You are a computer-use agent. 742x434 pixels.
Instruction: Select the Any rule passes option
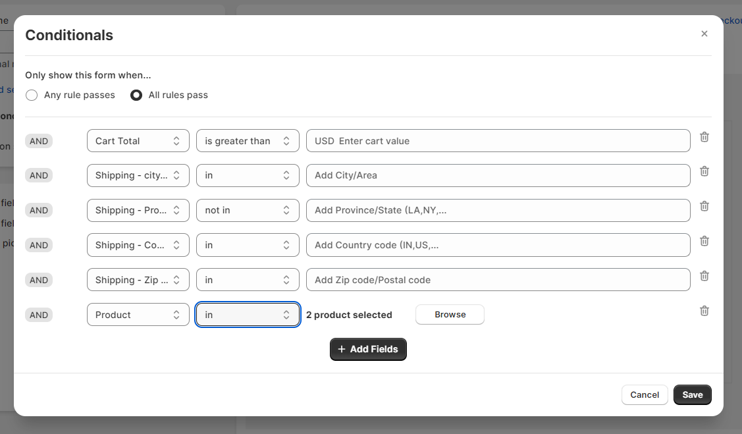(x=32, y=95)
